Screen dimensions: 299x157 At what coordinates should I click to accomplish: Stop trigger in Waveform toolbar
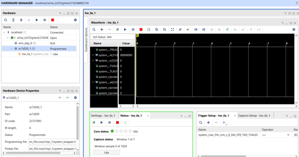pyautogui.click(x=141, y=30)
